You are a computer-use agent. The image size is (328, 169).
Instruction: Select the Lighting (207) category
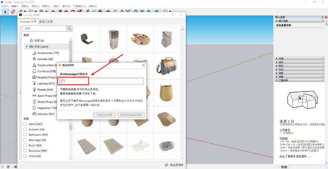pyautogui.click(x=46, y=84)
